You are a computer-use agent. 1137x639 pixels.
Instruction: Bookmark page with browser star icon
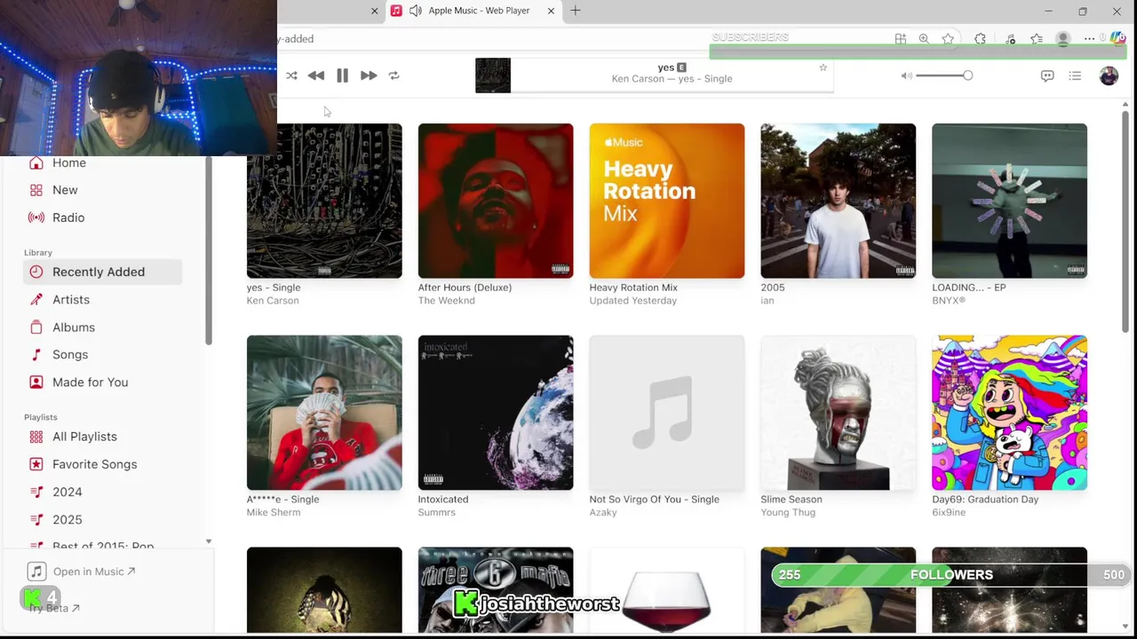(x=948, y=39)
